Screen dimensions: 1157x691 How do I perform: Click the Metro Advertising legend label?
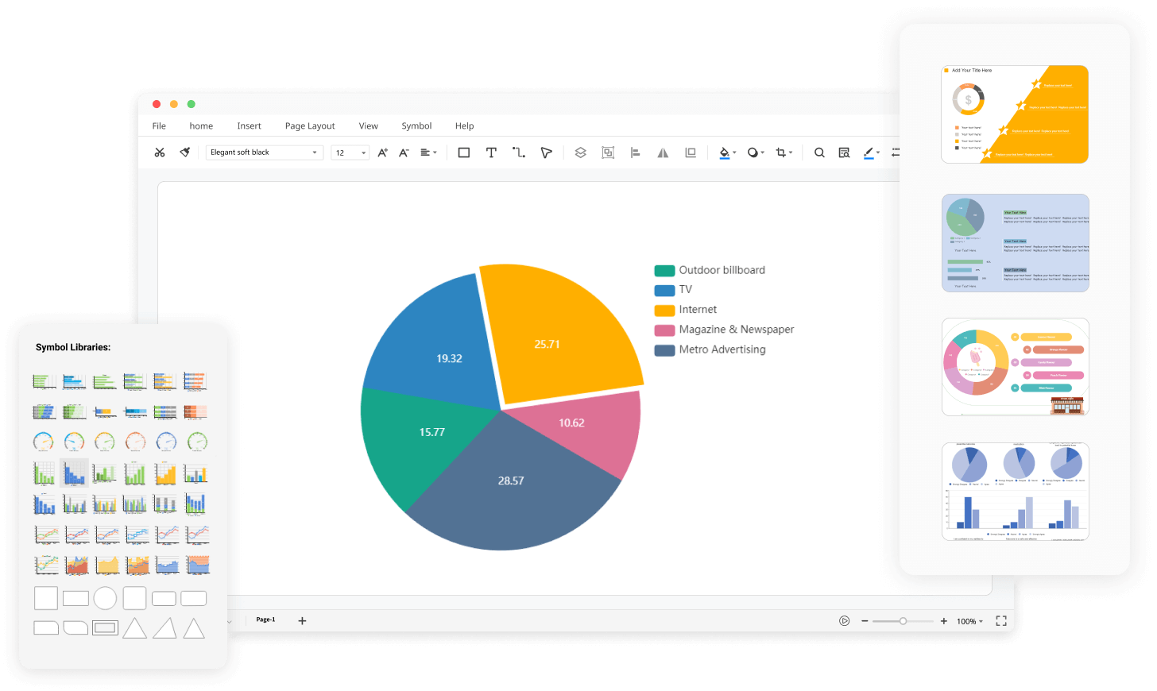[722, 349]
